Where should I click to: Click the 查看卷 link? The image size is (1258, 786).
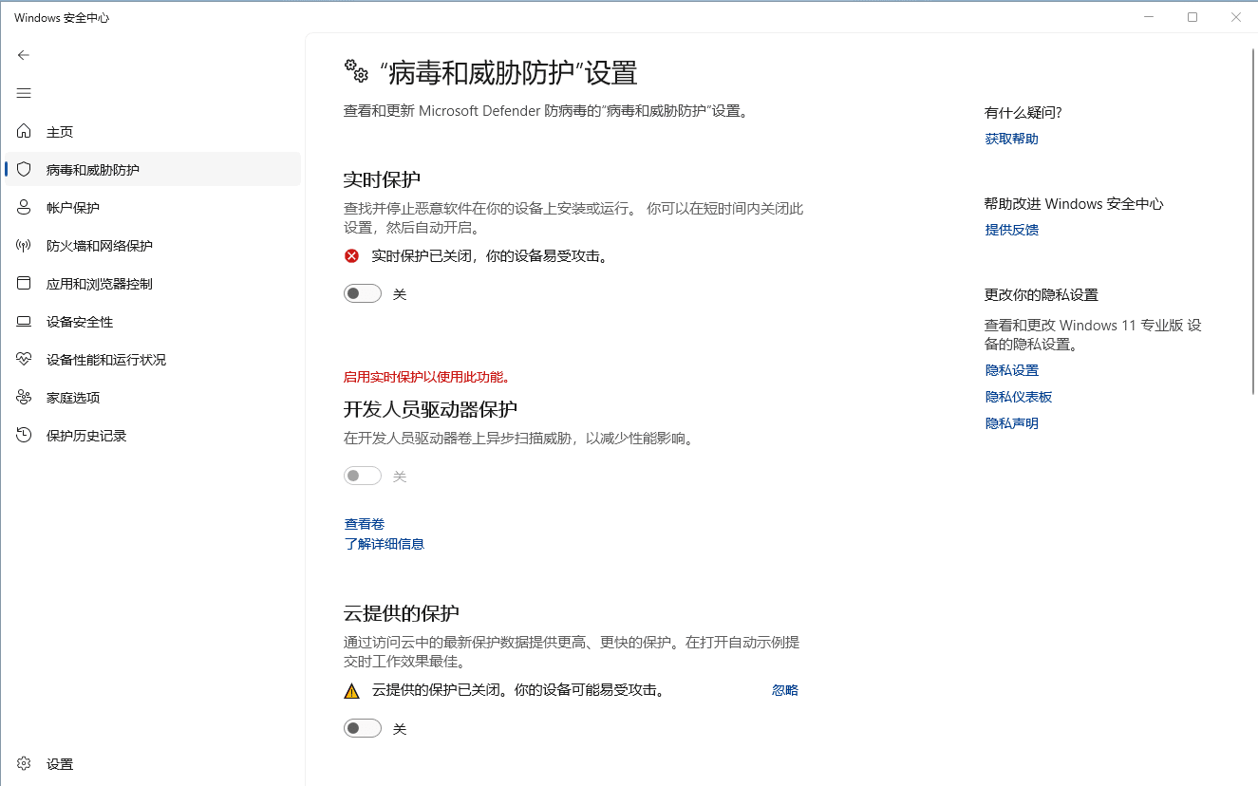(364, 524)
